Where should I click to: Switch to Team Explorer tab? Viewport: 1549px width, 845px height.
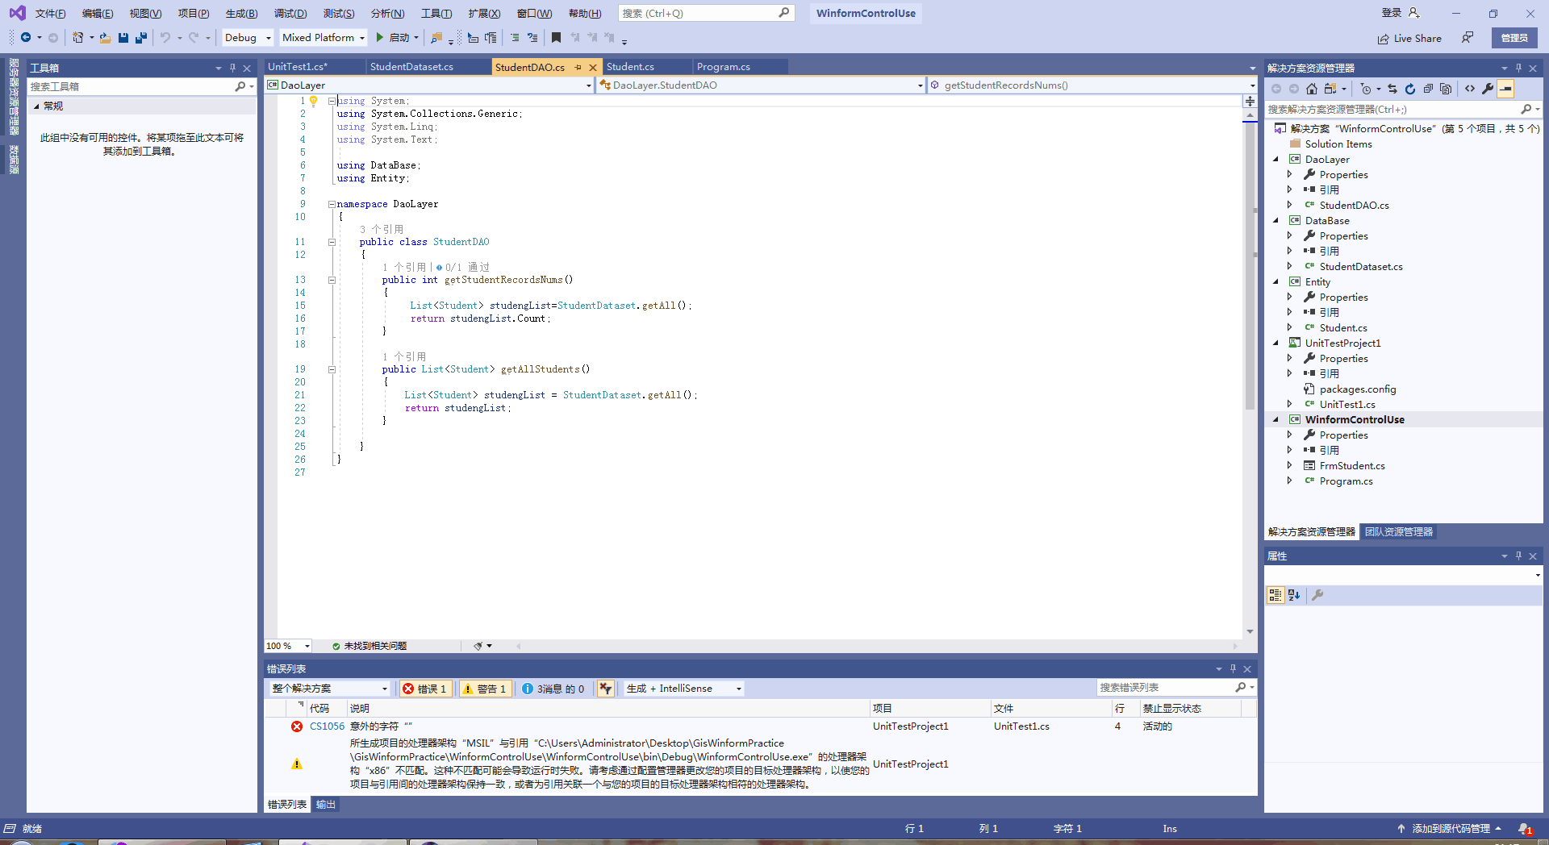(1399, 532)
